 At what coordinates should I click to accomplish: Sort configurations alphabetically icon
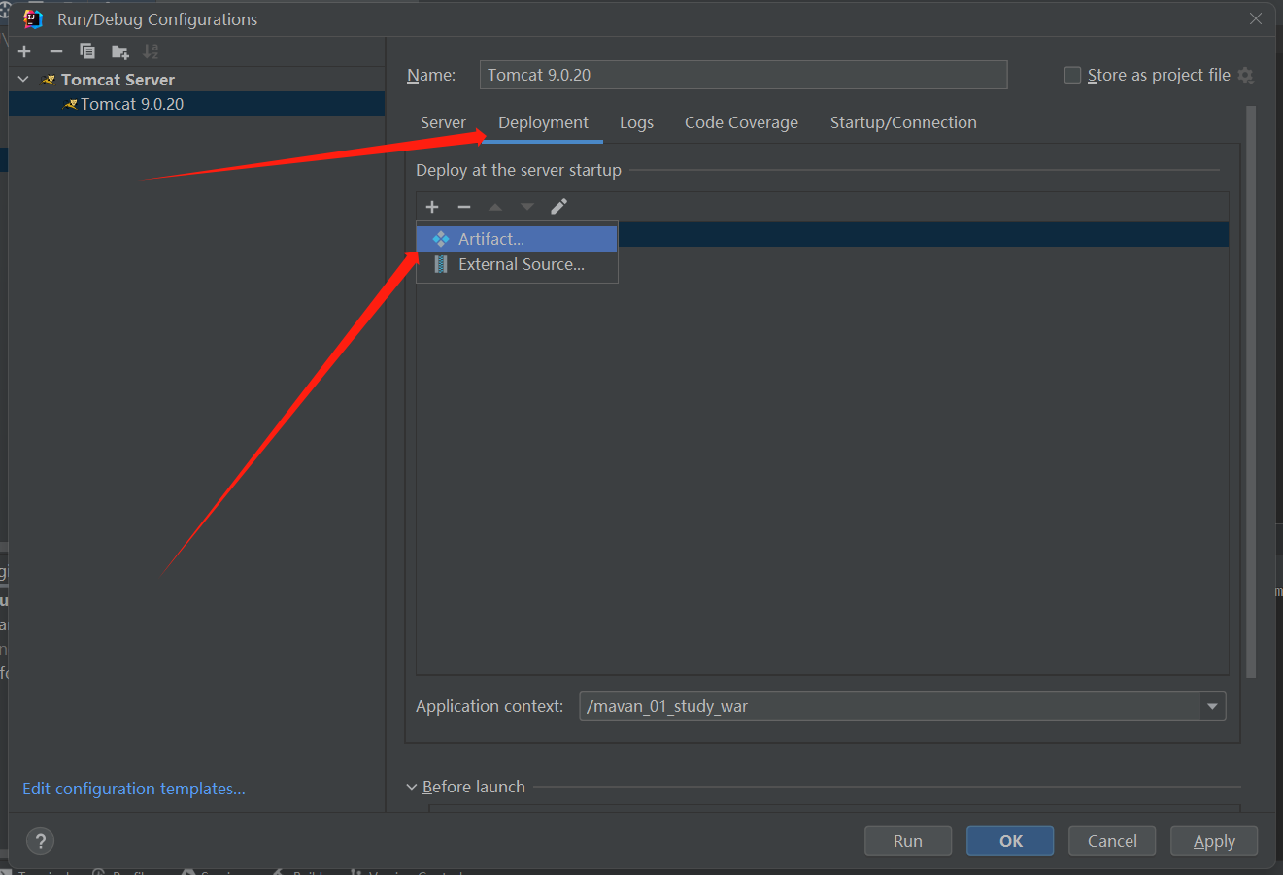click(x=151, y=51)
